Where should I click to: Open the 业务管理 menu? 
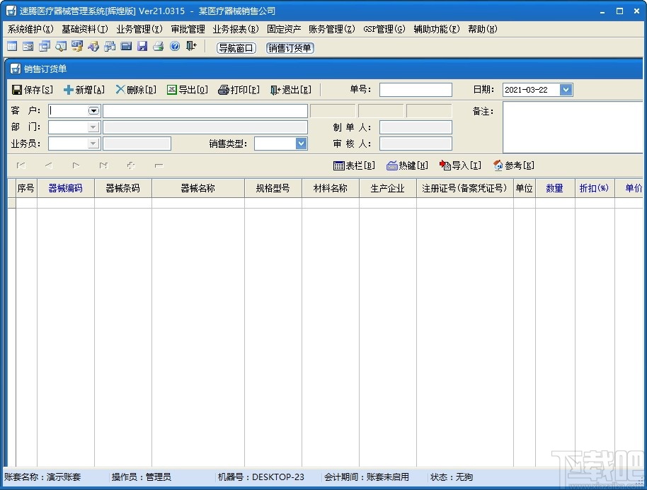pos(139,29)
